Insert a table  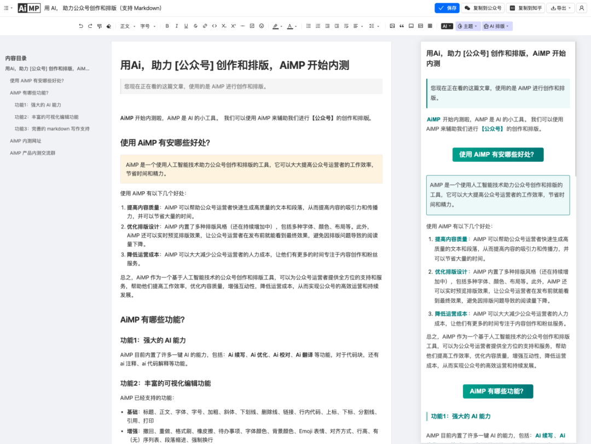pos(430,26)
